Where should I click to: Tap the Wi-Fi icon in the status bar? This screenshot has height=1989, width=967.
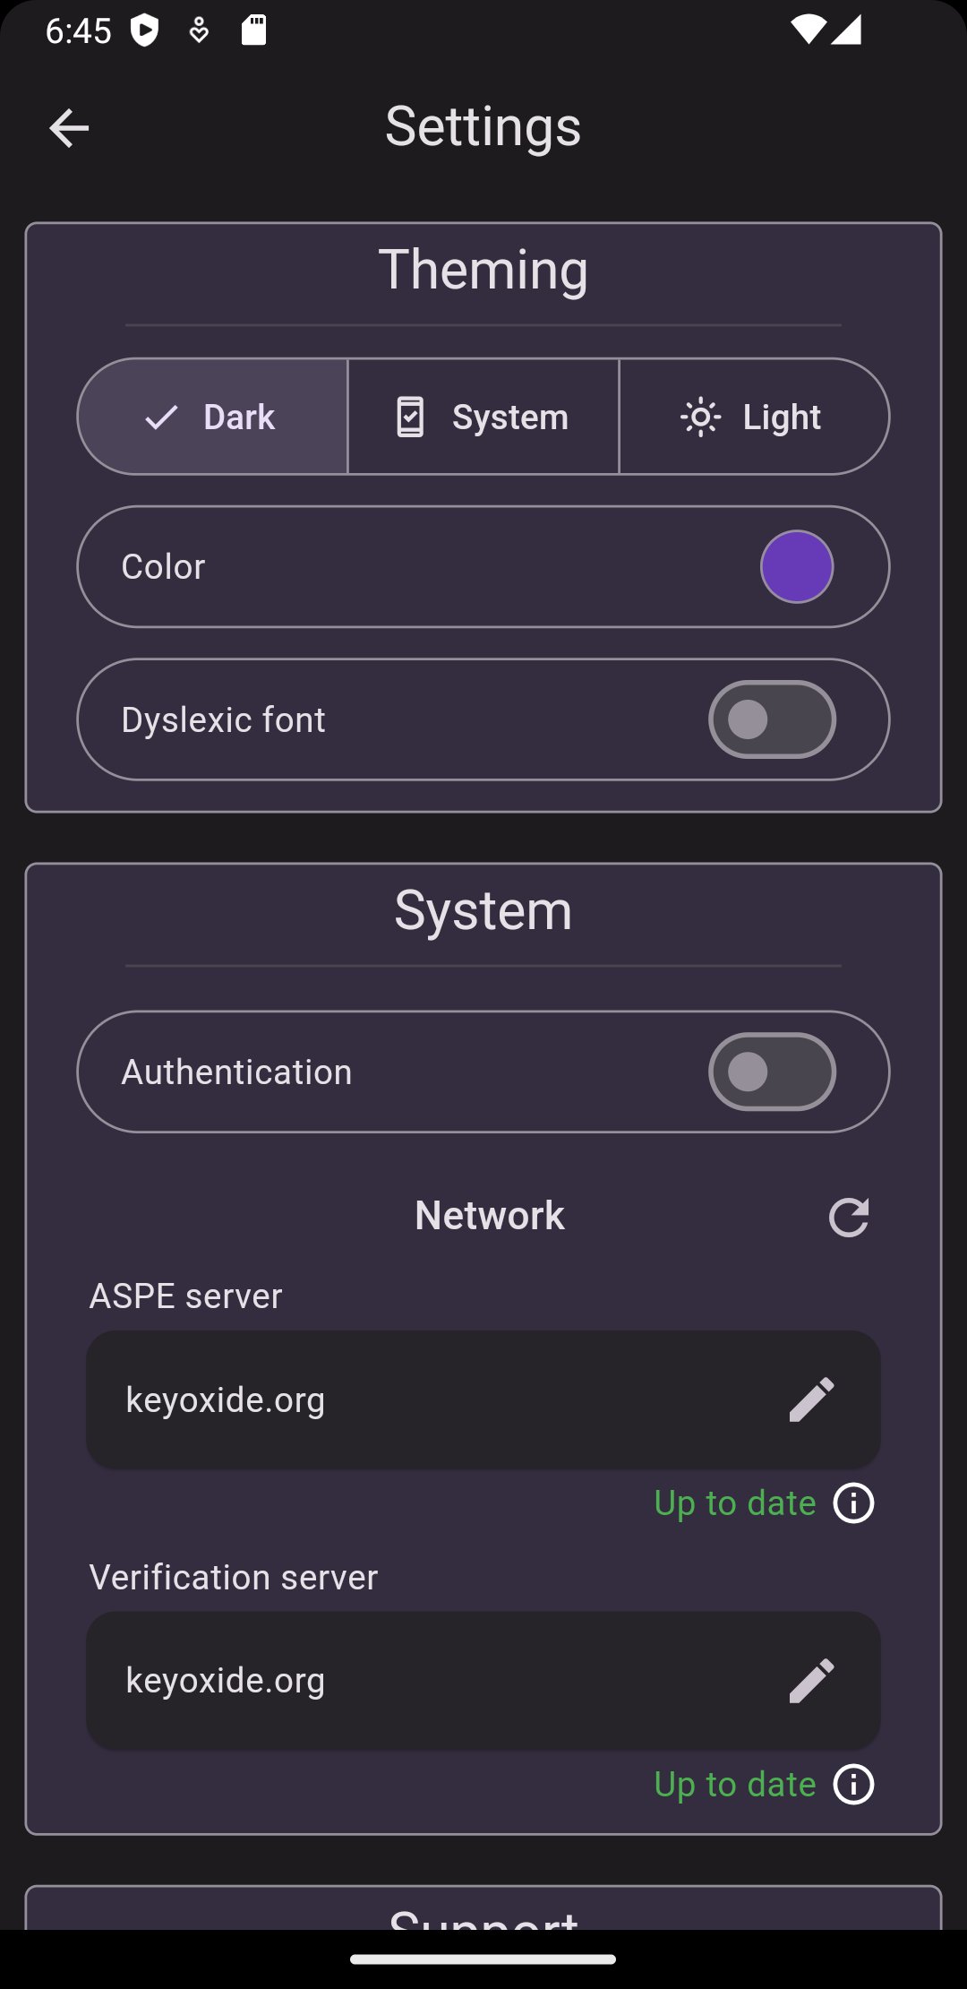pyautogui.click(x=808, y=30)
